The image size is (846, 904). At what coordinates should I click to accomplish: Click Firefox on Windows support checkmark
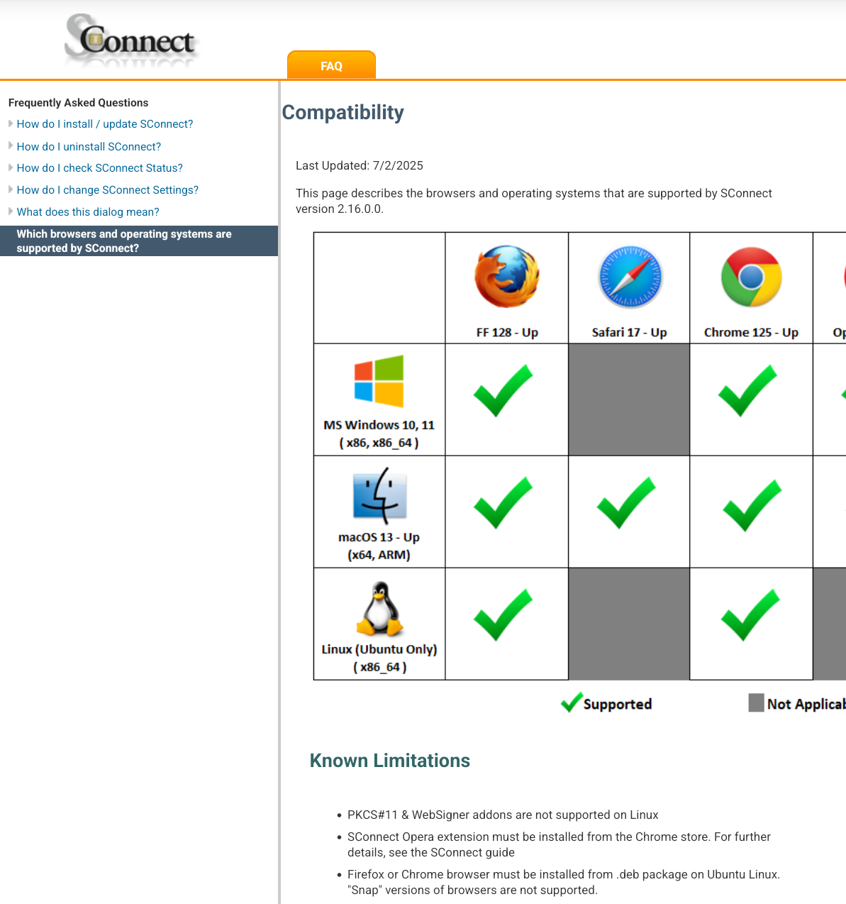(x=503, y=390)
